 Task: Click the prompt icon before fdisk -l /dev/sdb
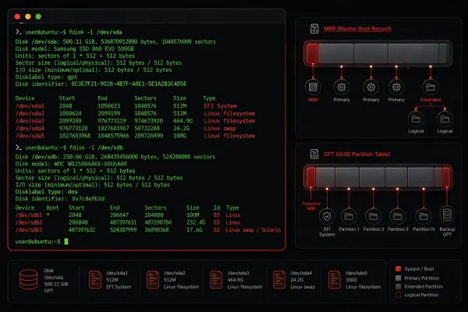19,147
